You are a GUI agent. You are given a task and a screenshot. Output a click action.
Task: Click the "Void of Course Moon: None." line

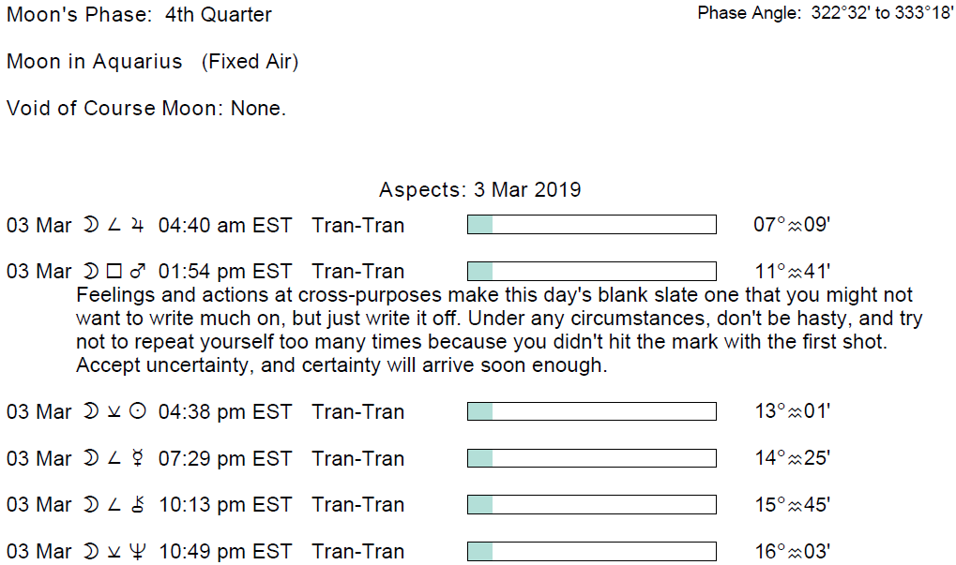pyautogui.click(x=145, y=109)
